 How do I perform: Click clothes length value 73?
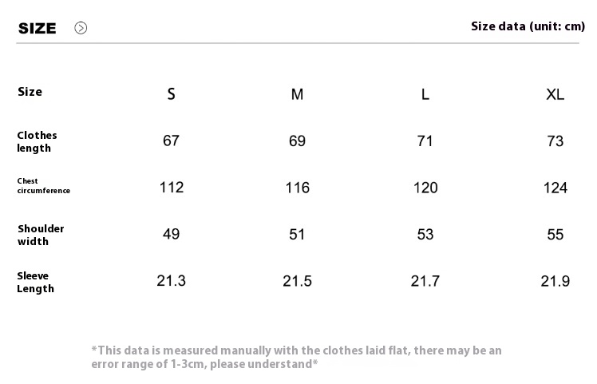555,141
